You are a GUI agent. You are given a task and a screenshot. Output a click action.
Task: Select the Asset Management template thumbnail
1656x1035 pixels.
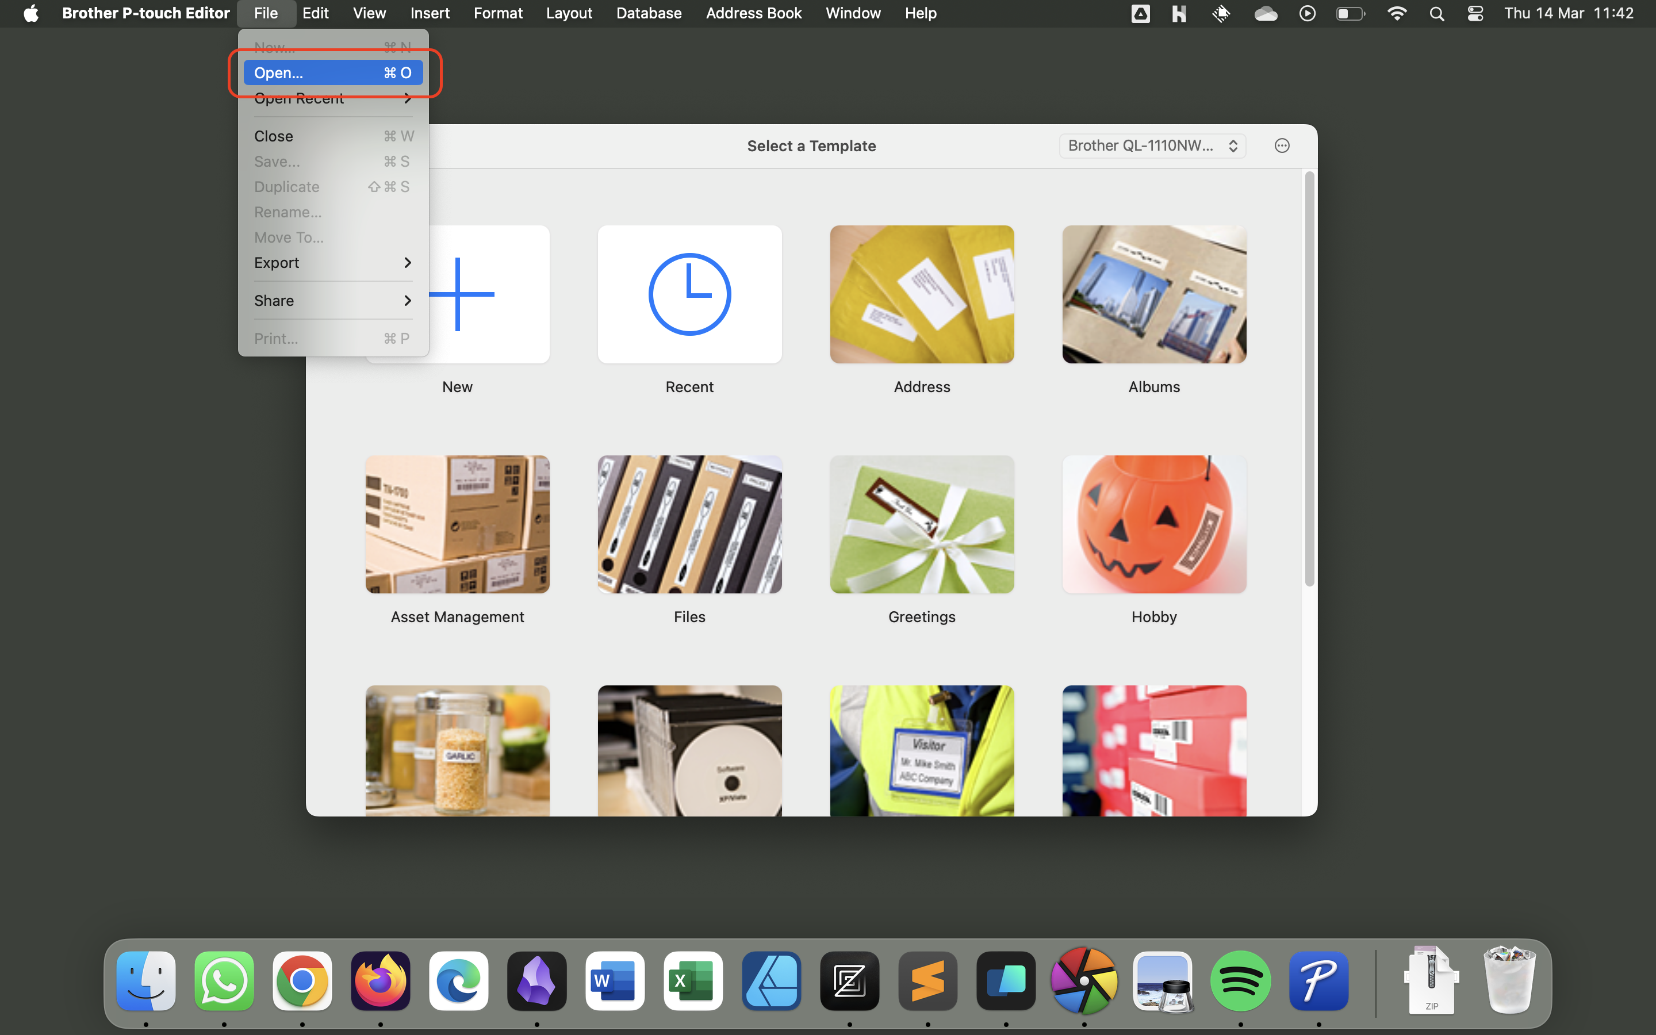coord(457,524)
